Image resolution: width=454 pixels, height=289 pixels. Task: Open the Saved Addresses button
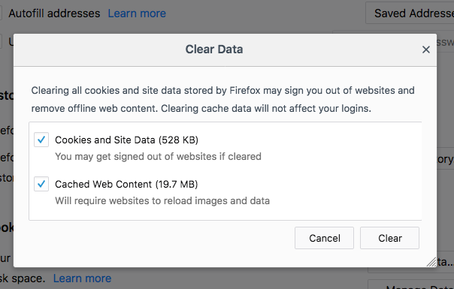pyautogui.click(x=410, y=13)
